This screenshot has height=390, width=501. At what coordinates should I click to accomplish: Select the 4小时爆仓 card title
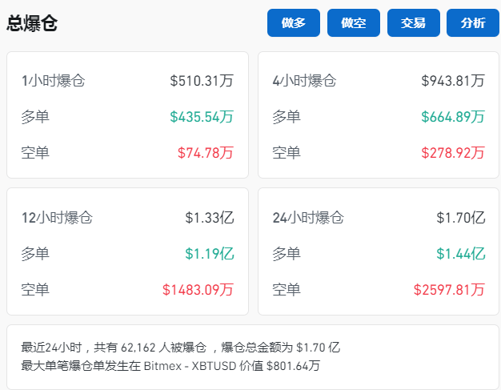click(x=304, y=80)
